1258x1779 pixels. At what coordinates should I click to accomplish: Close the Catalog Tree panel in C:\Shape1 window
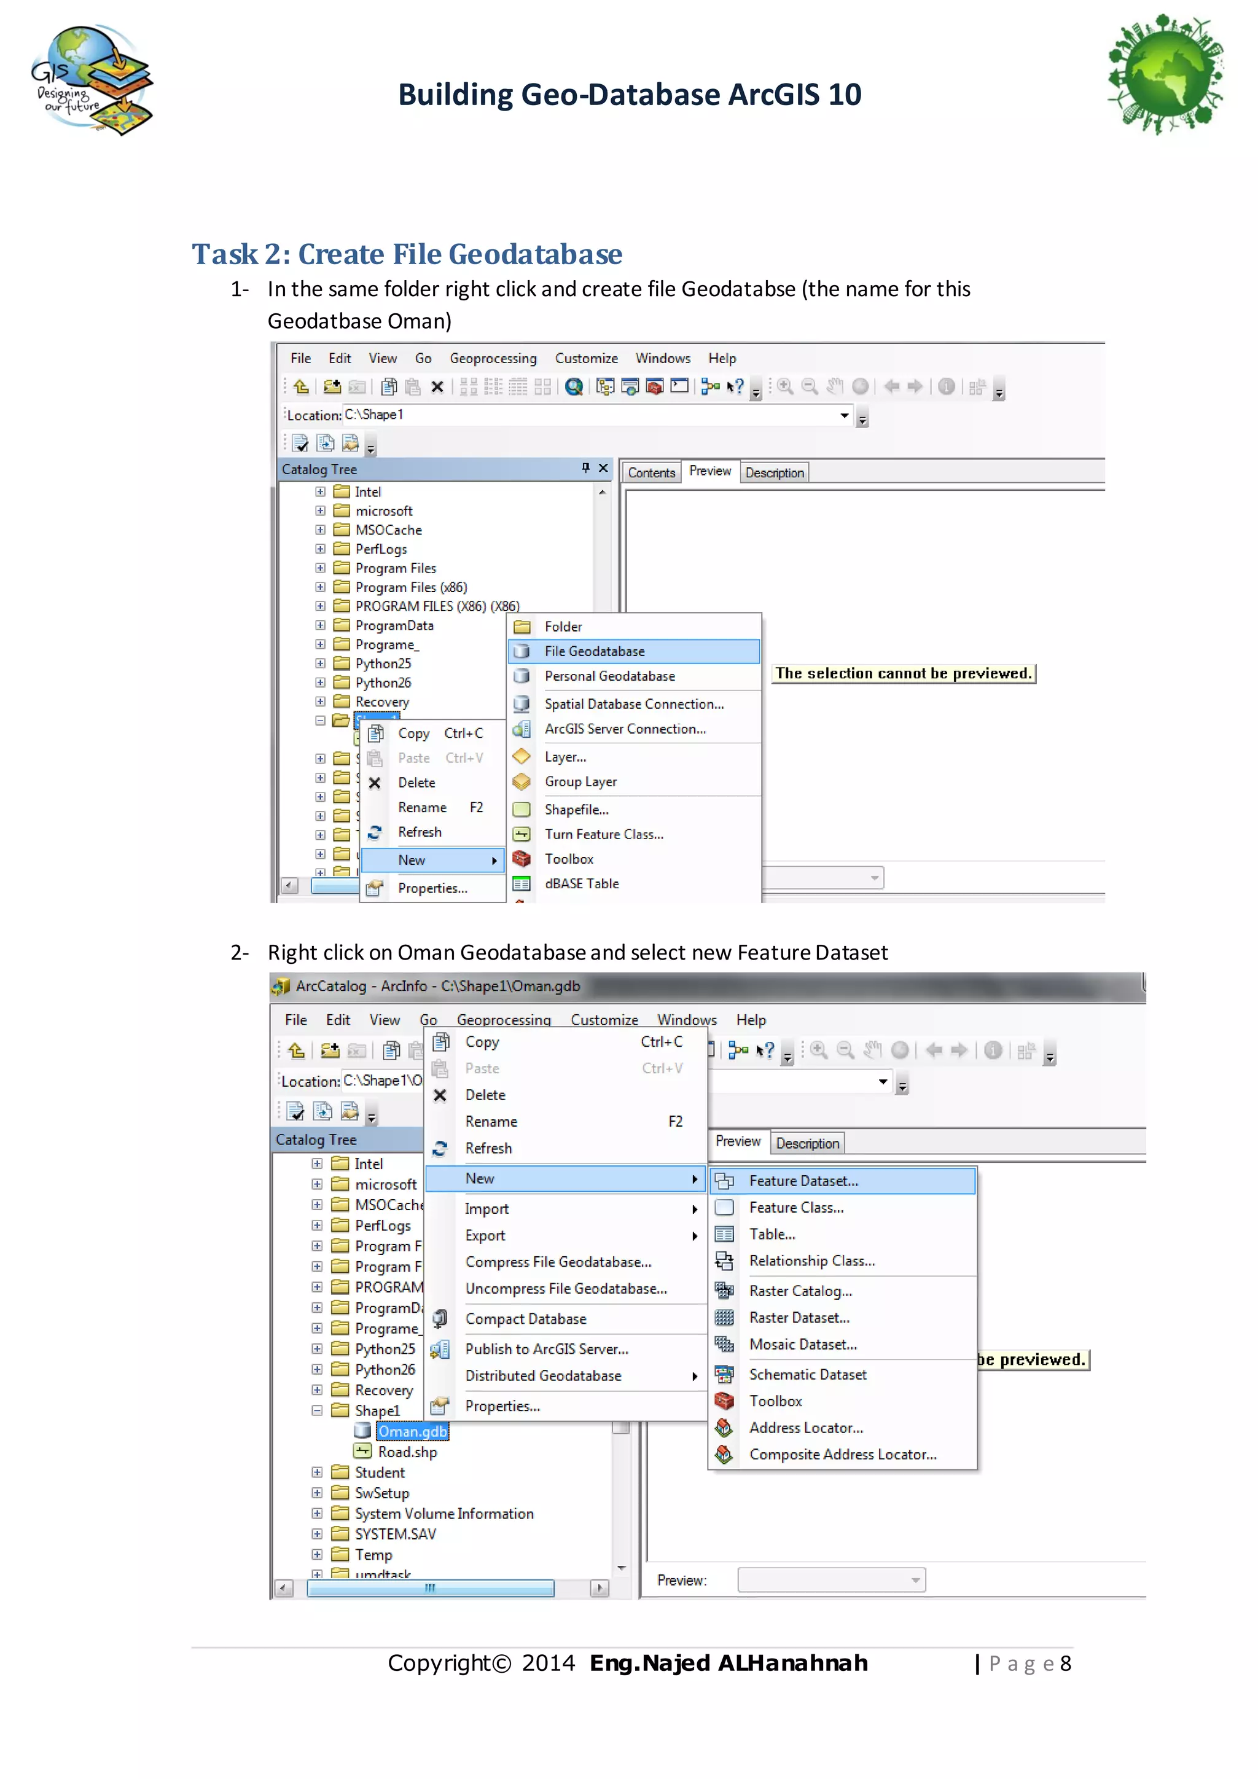[x=603, y=468]
